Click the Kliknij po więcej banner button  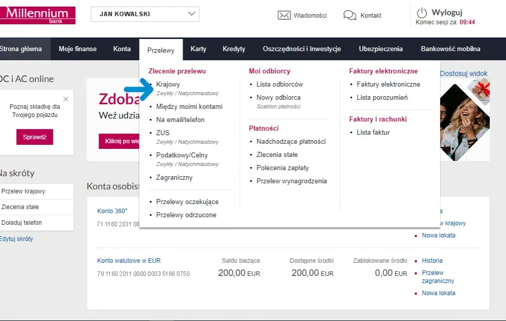[120, 141]
